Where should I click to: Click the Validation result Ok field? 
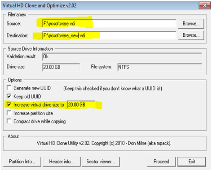(122, 57)
